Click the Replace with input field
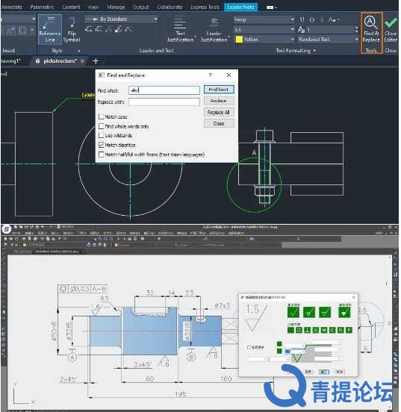The image size is (401, 412). [164, 102]
